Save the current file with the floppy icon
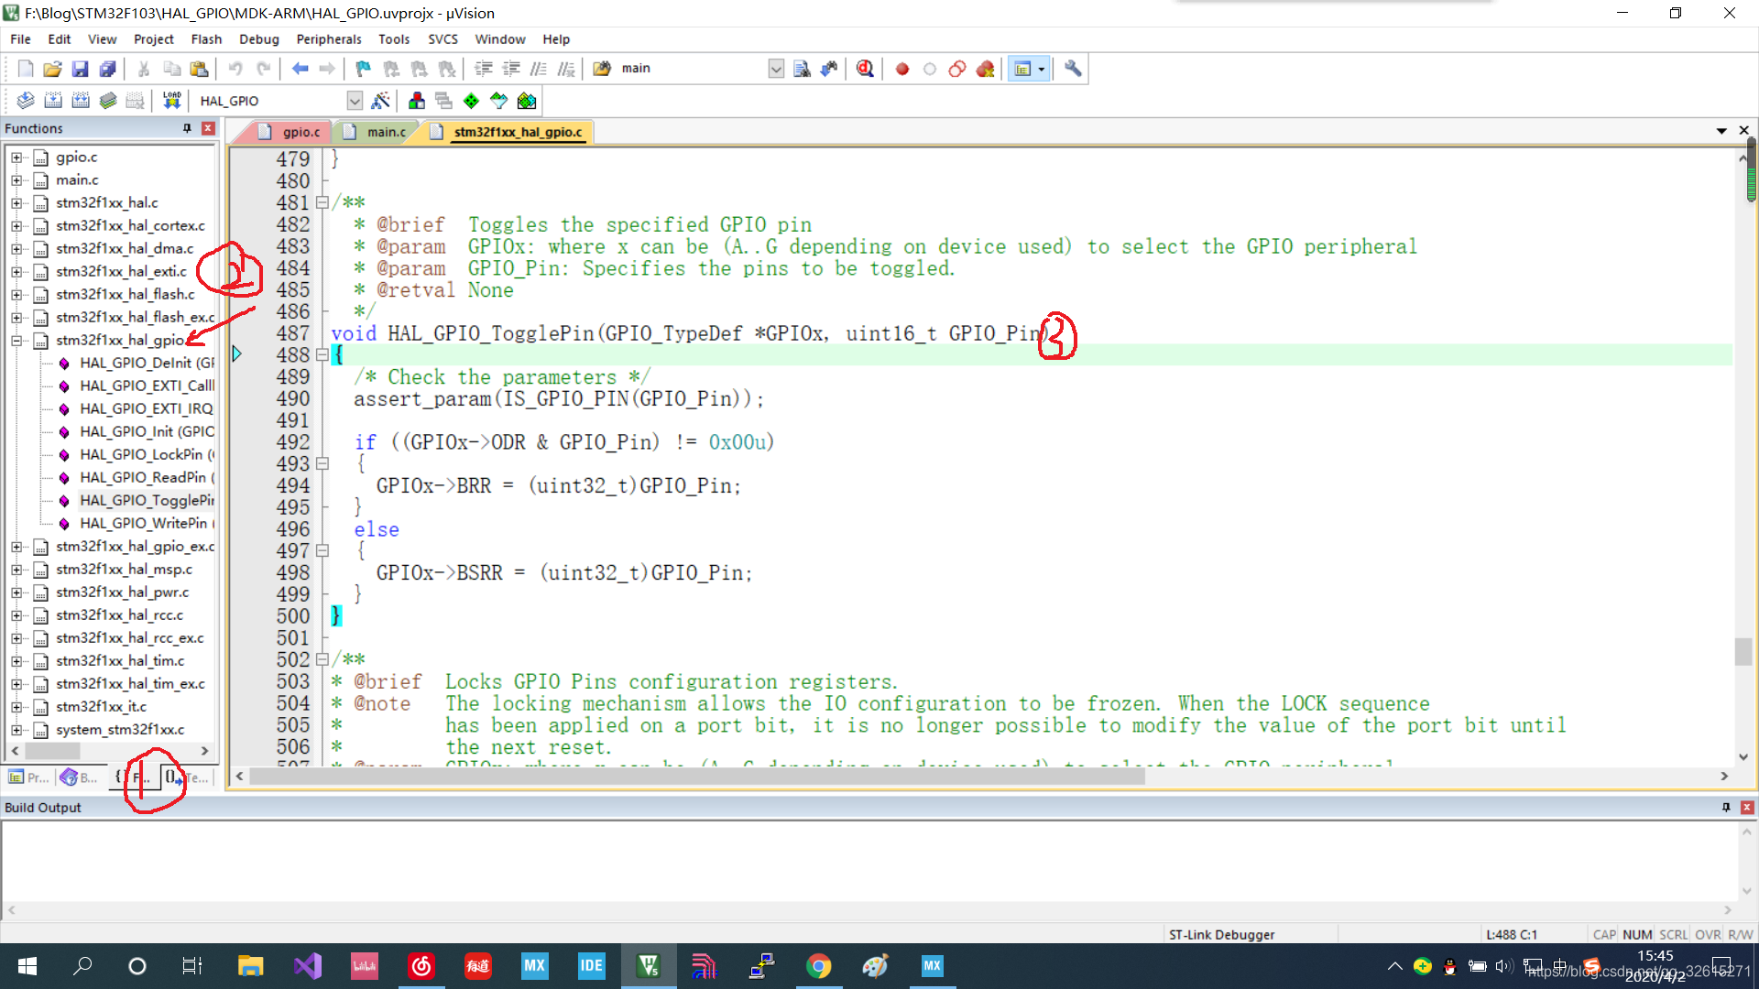The width and height of the screenshot is (1759, 989). pyautogui.click(x=81, y=69)
